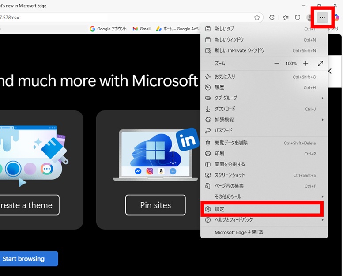Click the three-dot Settings and more button

tap(322, 18)
